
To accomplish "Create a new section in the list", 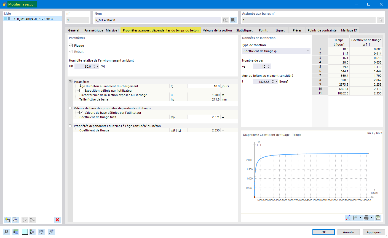I will pos(7,220).
